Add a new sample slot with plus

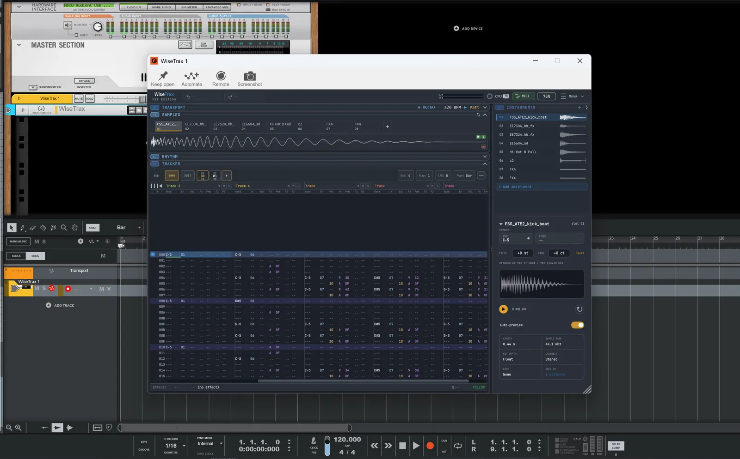388,127
